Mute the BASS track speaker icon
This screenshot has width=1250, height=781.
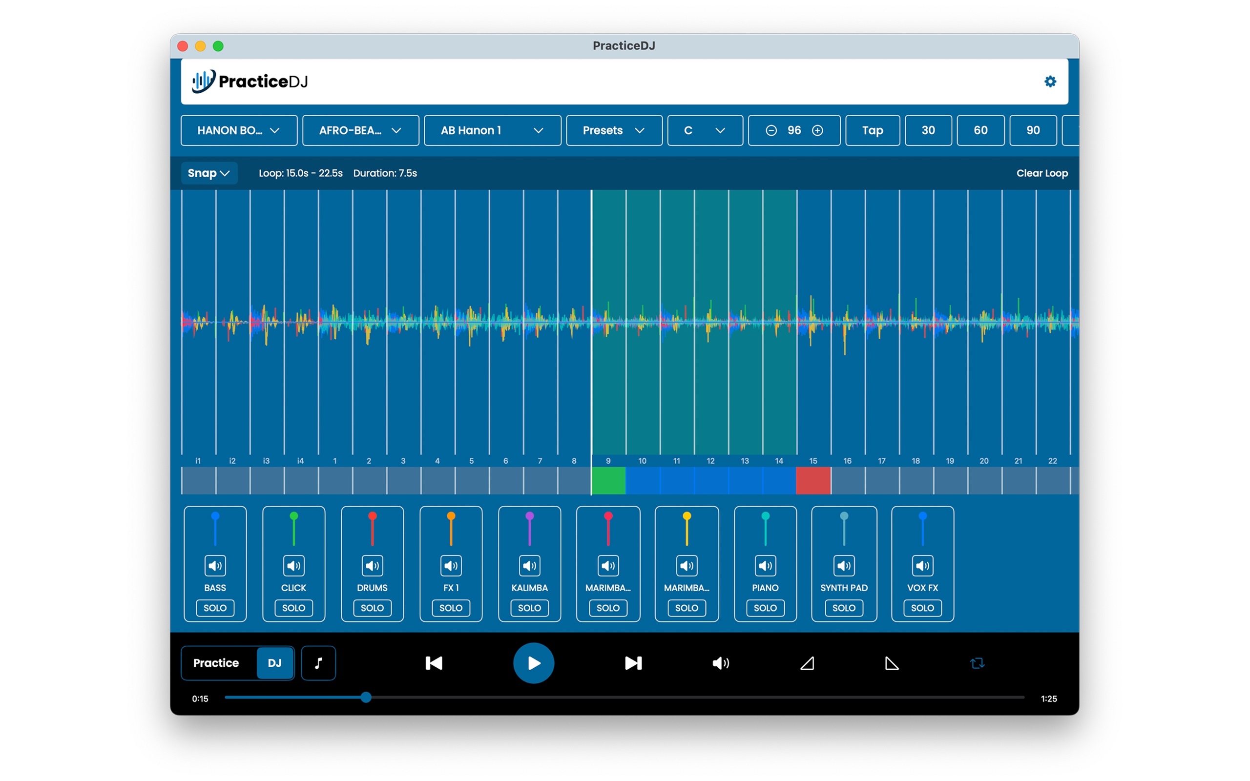[x=215, y=566]
